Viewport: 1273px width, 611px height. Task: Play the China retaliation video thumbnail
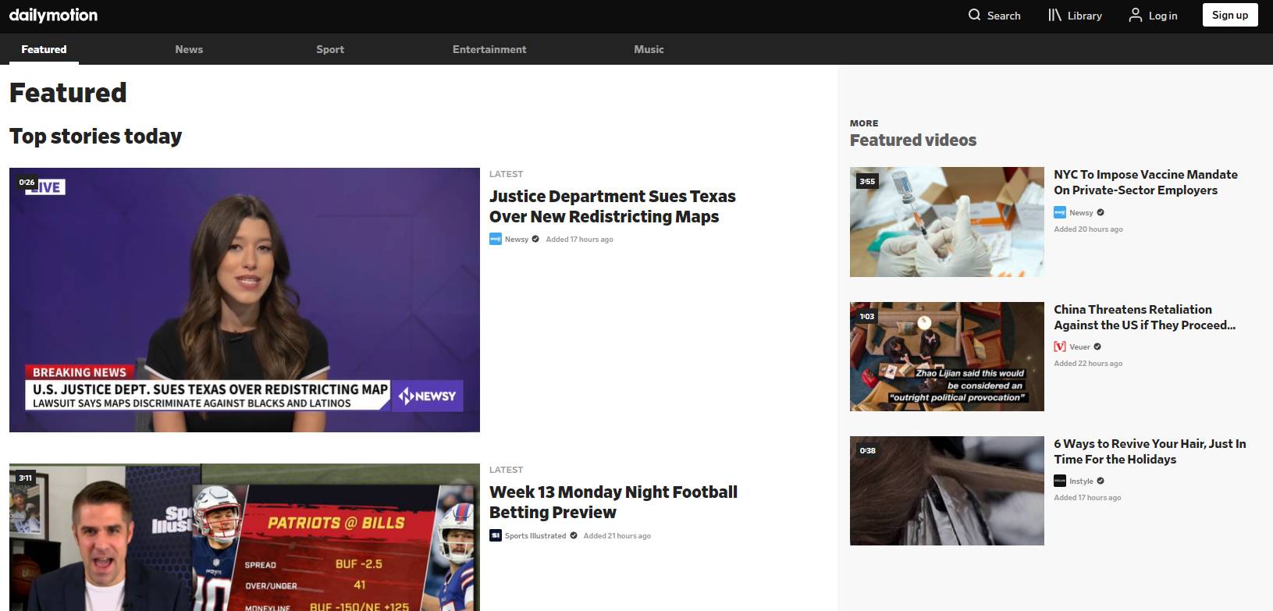click(947, 356)
